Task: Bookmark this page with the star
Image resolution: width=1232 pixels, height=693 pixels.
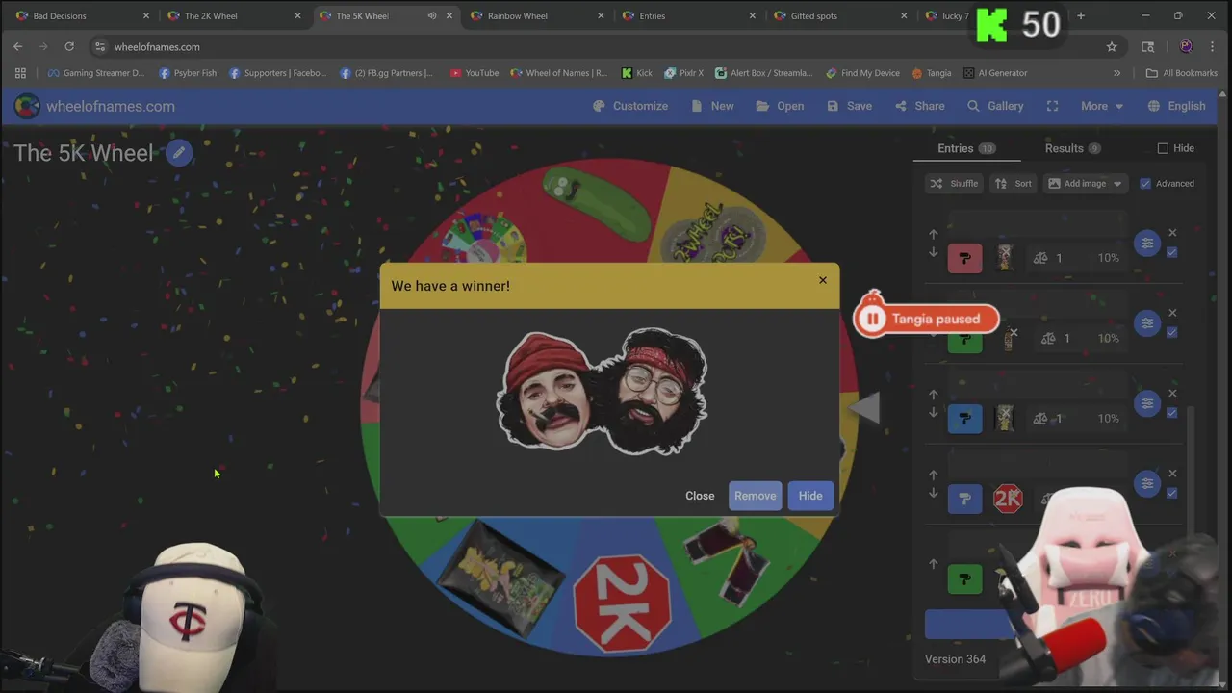Action: click(1112, 46)
